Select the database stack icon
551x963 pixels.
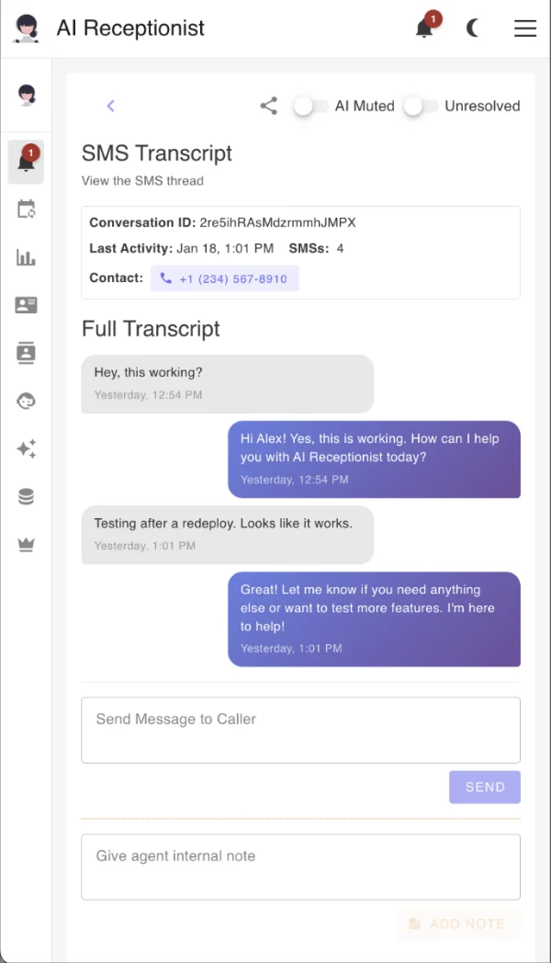tap(26, 495)
